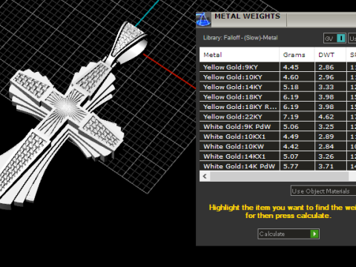Image resolution: width=356 pixels, height=267 pixels.
Task: Click the 4.45 grams value
Action: point(291,67)
